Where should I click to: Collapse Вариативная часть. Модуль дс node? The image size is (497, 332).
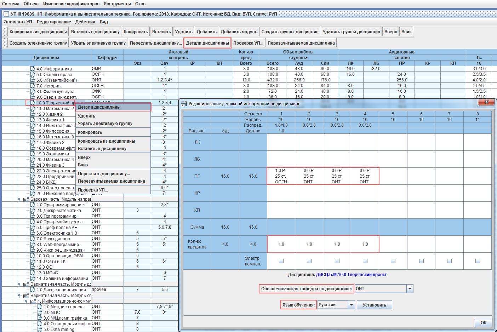(19, 284)
